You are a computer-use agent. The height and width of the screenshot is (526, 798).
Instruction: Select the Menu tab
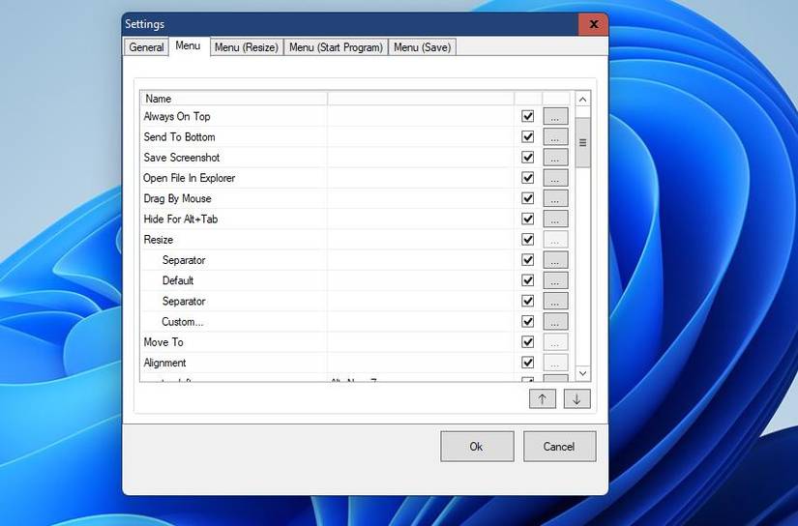point(188,45)
